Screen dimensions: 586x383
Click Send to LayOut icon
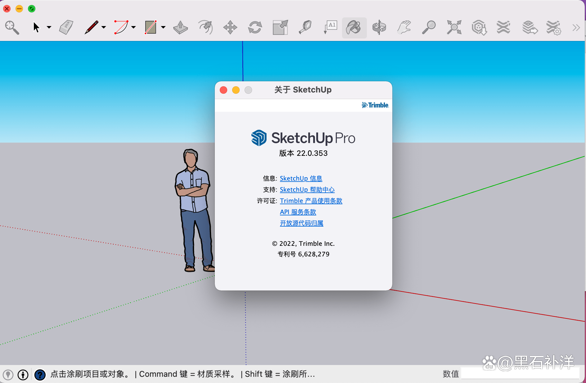click(x=530, y=28)
